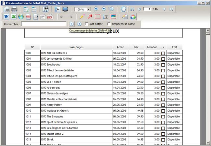
Task: Tick the checkbox for DVD 101 Dalmatiens 2
Action: click(163, 54)
